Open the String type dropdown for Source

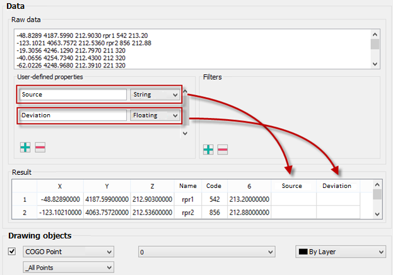[155, 95]
